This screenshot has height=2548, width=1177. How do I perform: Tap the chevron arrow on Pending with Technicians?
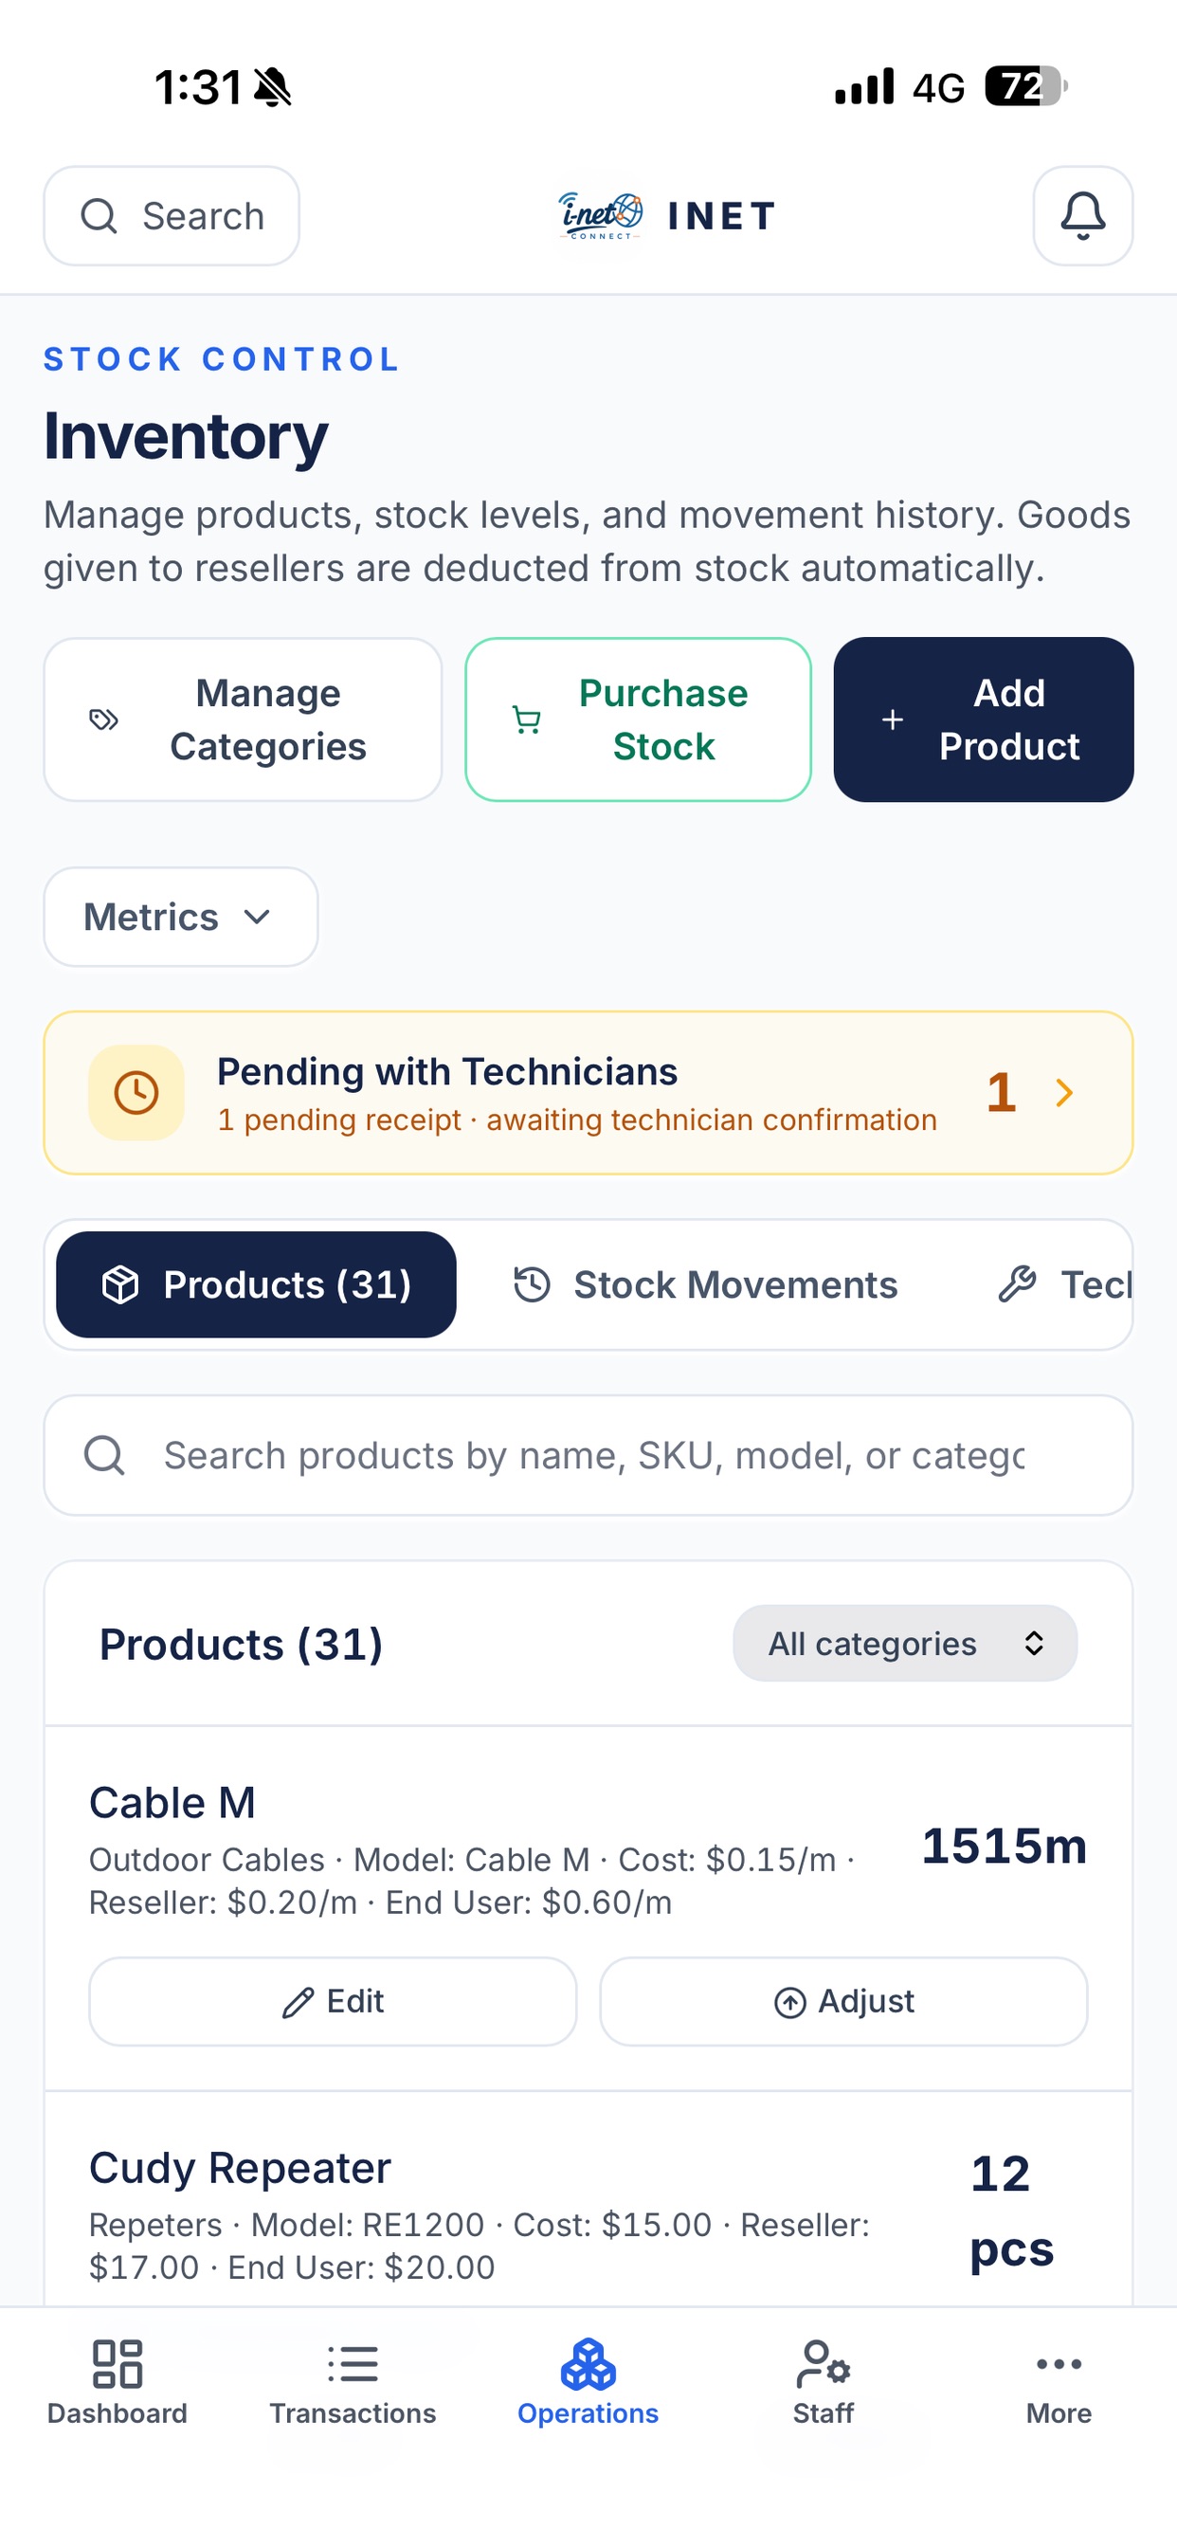click(1064, 1093)
